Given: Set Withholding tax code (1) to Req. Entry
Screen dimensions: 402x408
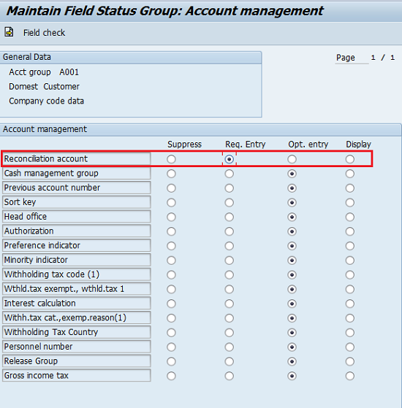Looking at the screenshot, I should [x=230, y=274].
